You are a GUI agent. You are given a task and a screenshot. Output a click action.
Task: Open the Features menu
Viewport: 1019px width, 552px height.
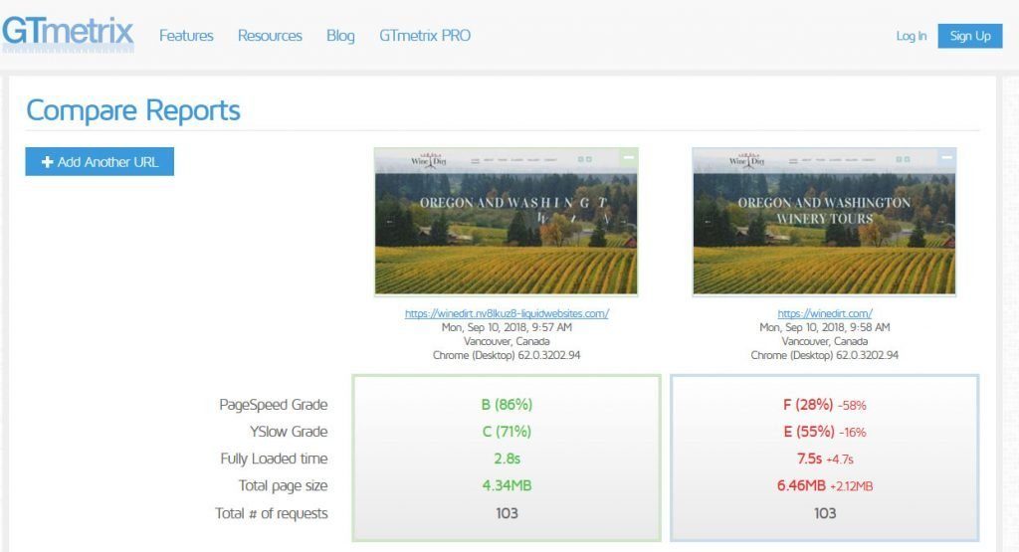pyautogui.click(x=186, y=36)
